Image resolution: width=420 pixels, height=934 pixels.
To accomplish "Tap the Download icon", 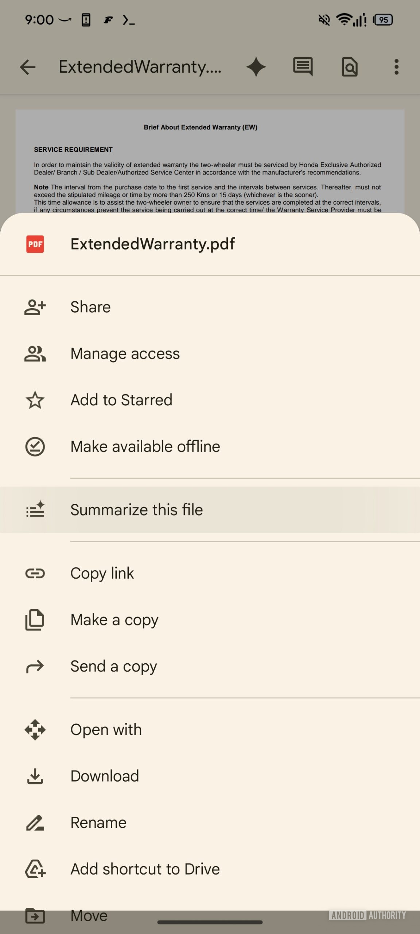I will tap(35, 776).
